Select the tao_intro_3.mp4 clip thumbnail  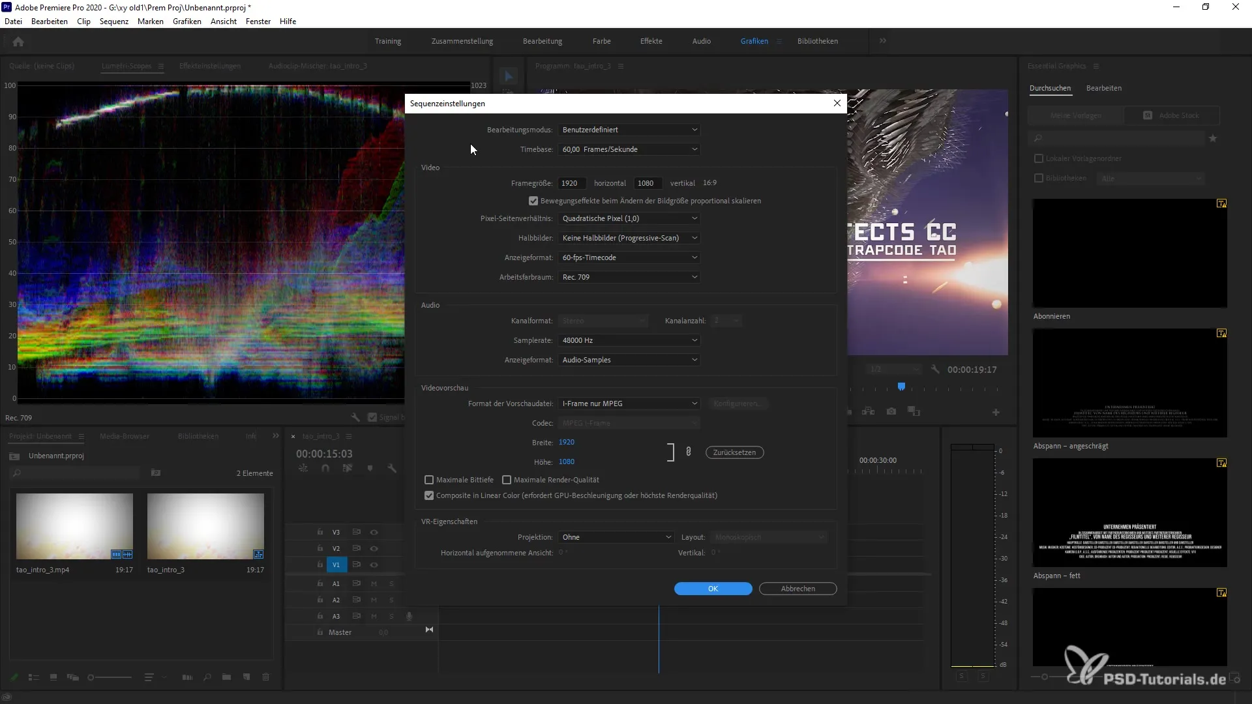tap(74, 526)
